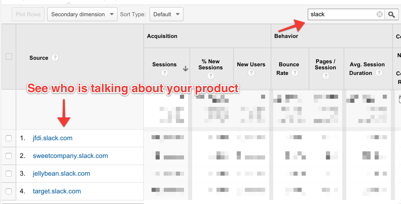Click help icon under Pages / Session
Viewport: 401px width, 204px height.
pos(325,76)
